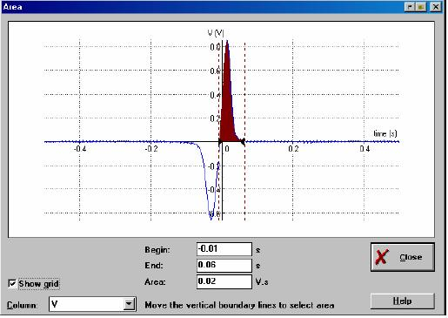448x318 pixels.
Task: Click the Area result field
Action: 224,281
